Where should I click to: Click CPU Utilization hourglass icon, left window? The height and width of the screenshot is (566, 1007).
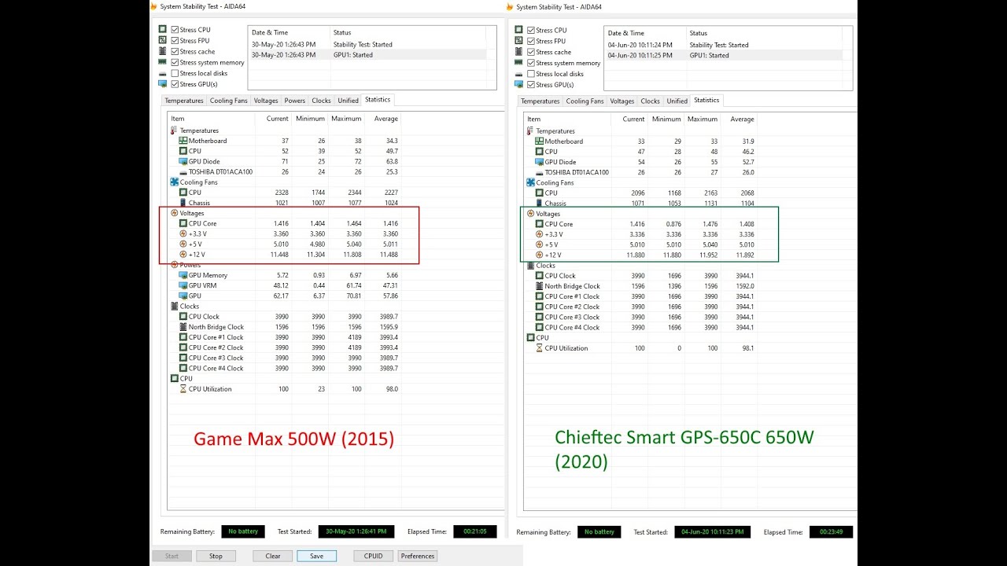click(x=183, y=388)
